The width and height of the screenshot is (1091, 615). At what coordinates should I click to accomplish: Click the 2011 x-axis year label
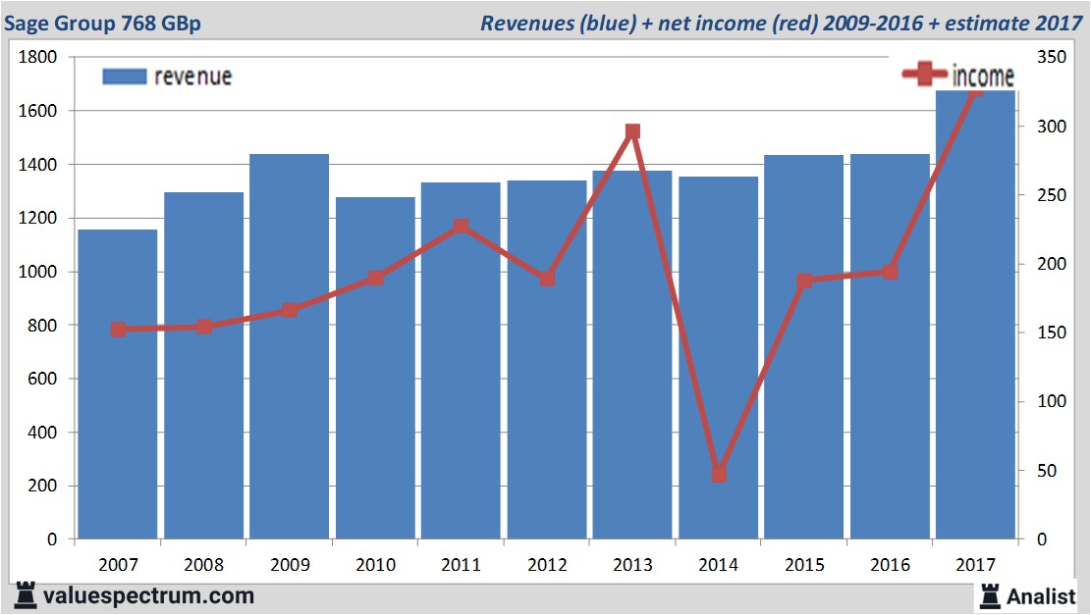point(462,564)
